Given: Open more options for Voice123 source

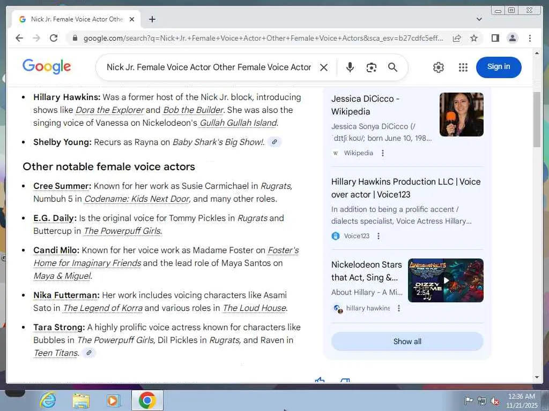Looking at the screenshot, I should pos(378,236).
